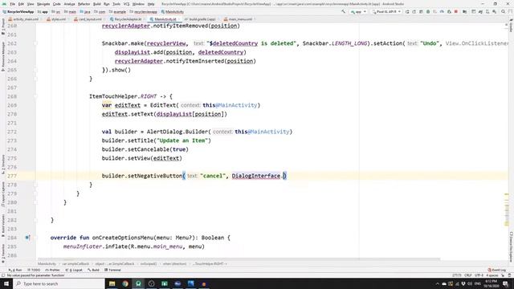Open the Profiler tool window
The width and height of the screenshot is (514, 289).
coord(52,270)
